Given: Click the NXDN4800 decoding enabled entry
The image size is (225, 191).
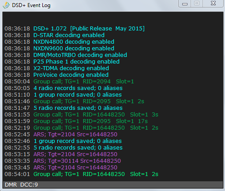Looking at the screenshot, I should pyautogui.click(x=59, y=42).
